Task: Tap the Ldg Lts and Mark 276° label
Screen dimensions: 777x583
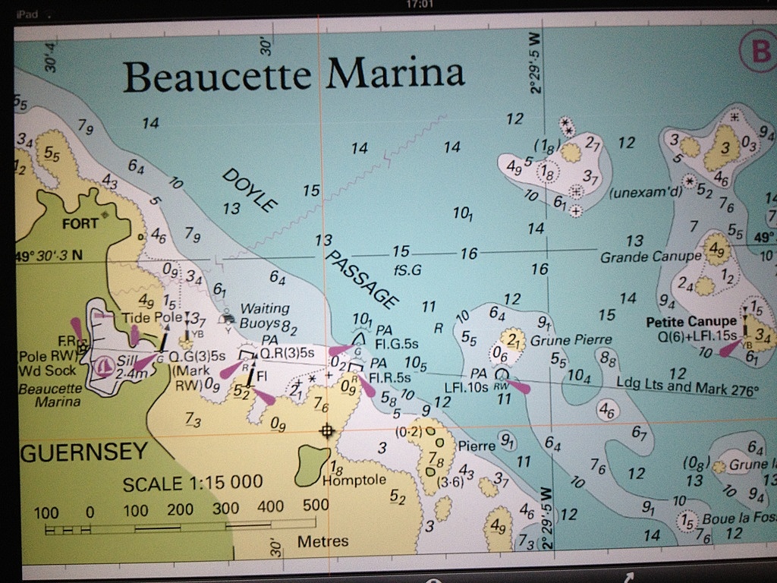Action: click(x=687, y=386)
